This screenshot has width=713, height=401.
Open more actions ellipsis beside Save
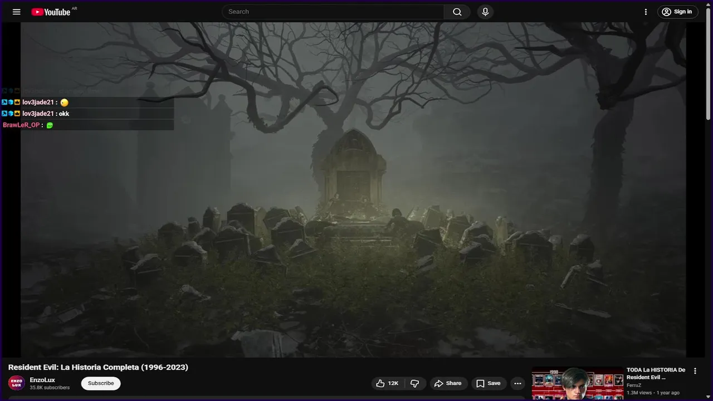(517, 383)
